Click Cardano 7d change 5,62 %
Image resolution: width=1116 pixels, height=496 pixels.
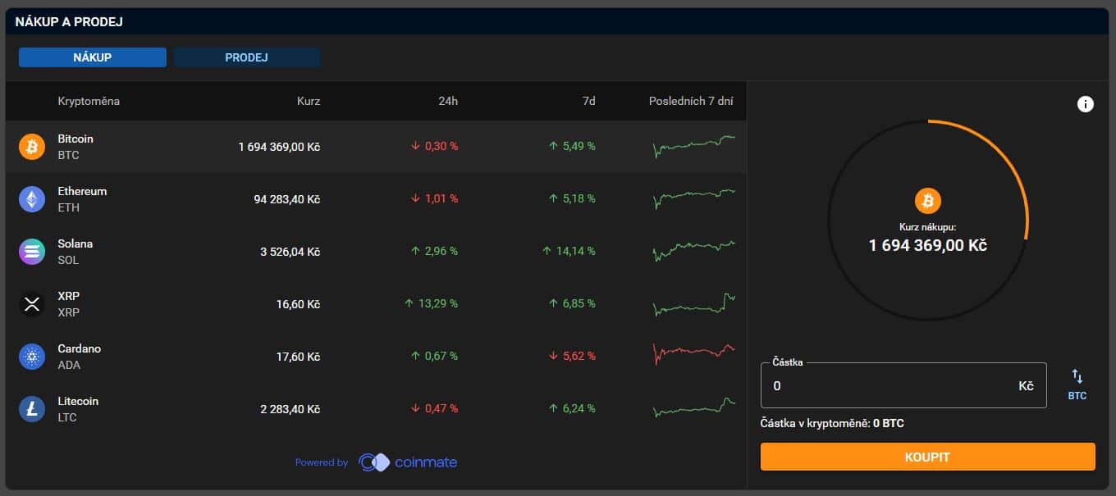pyautogui.click(x=573, y=357)
